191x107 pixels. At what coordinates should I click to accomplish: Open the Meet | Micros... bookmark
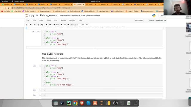click(118, 11)
